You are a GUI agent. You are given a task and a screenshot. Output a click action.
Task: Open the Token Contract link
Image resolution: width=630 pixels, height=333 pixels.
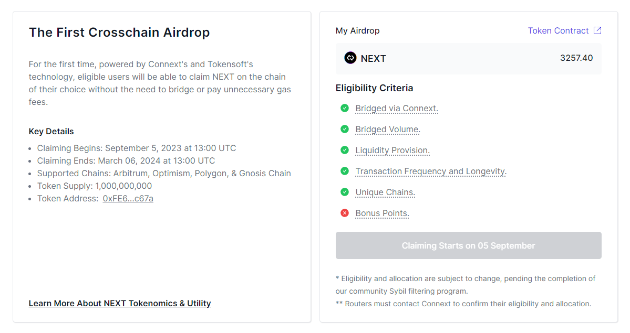(x=558, y=30)
